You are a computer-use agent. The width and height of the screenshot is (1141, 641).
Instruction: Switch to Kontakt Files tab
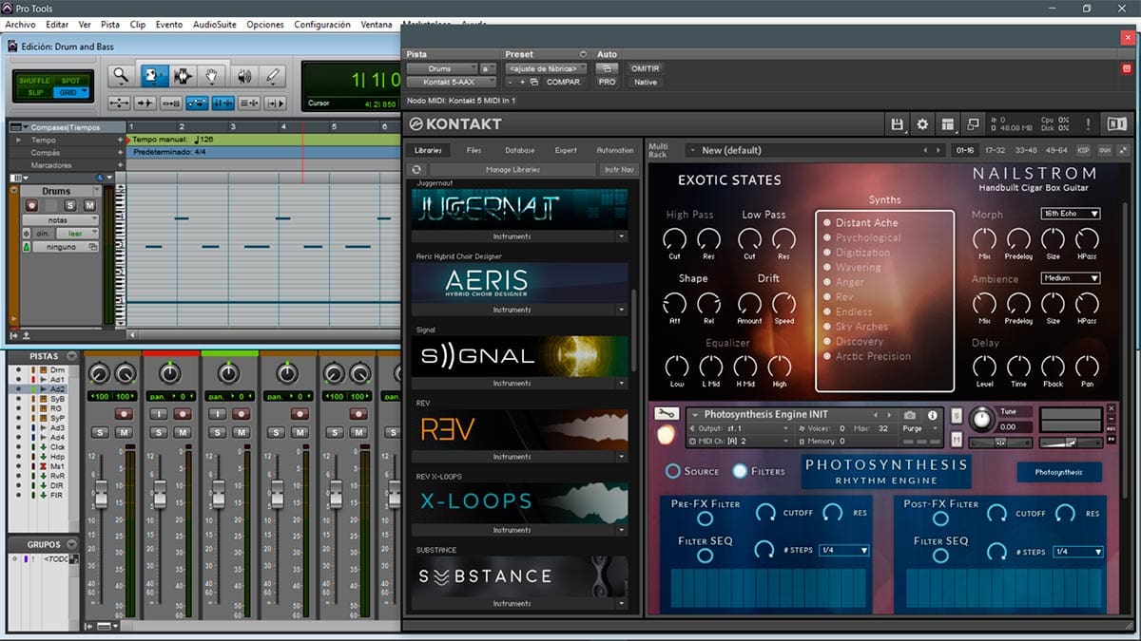[474, 150]
